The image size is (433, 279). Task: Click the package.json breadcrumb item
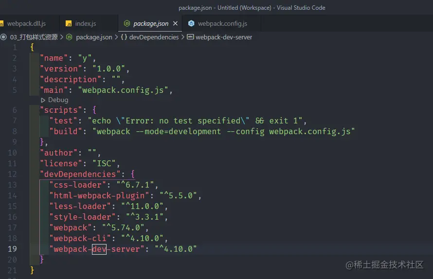pyautogui.click(x=94, y=37)
